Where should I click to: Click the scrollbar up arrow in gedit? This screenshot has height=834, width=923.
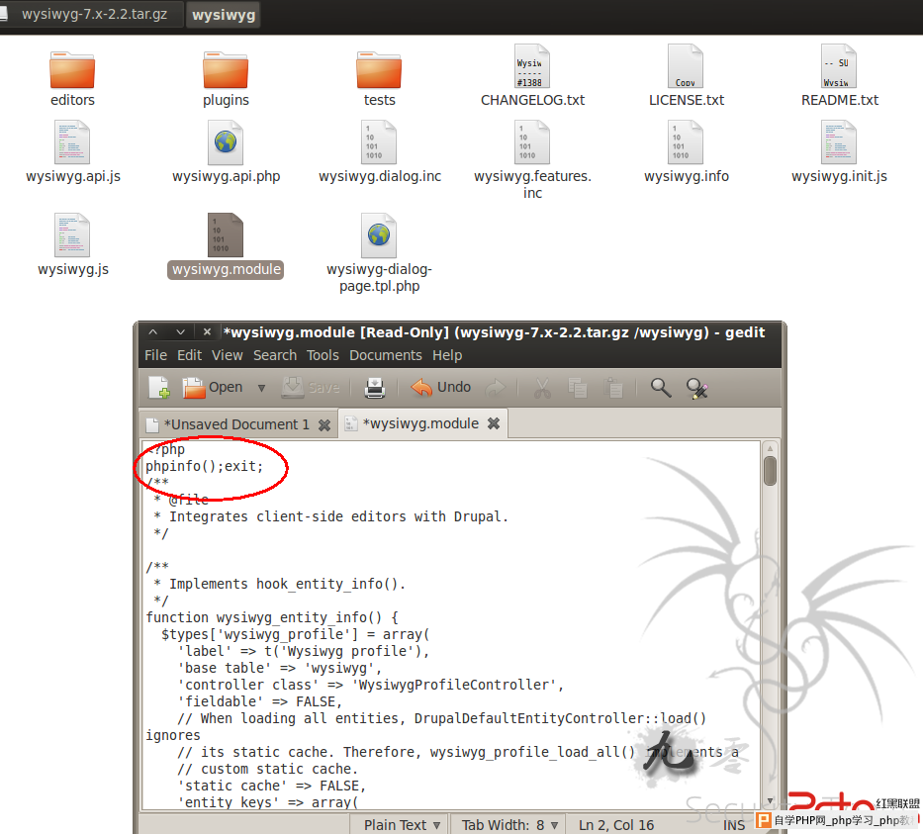coord(770,448)
